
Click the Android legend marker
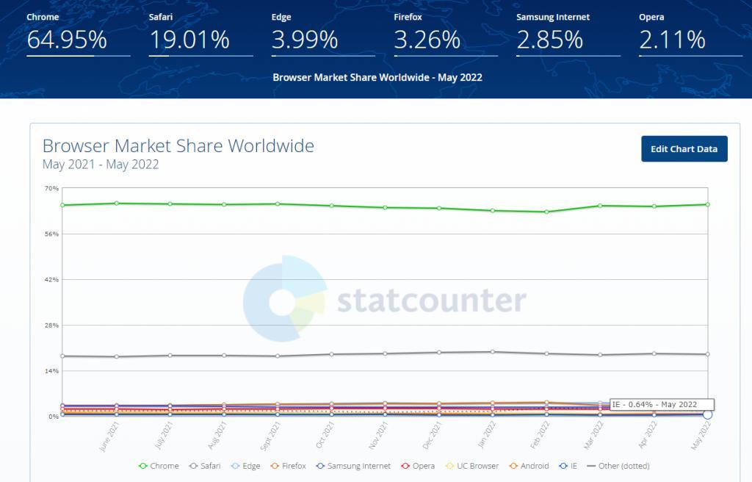[514, 466]
